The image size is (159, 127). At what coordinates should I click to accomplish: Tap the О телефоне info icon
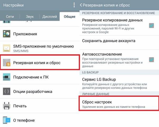(7, 120)
